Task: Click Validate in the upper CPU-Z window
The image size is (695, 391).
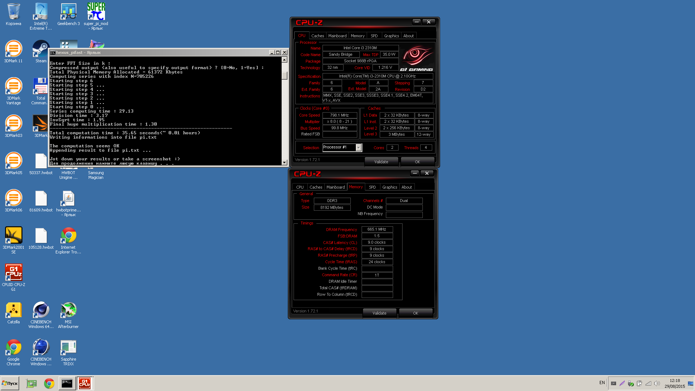Action: [x=381, y=162]
